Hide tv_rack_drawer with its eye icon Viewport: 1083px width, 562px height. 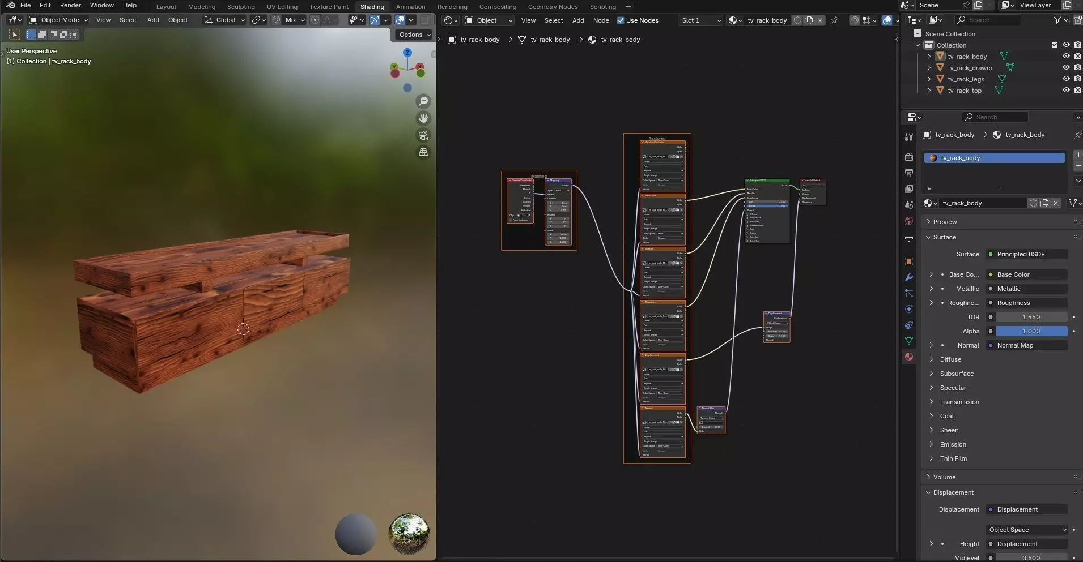pos(1065,68)
